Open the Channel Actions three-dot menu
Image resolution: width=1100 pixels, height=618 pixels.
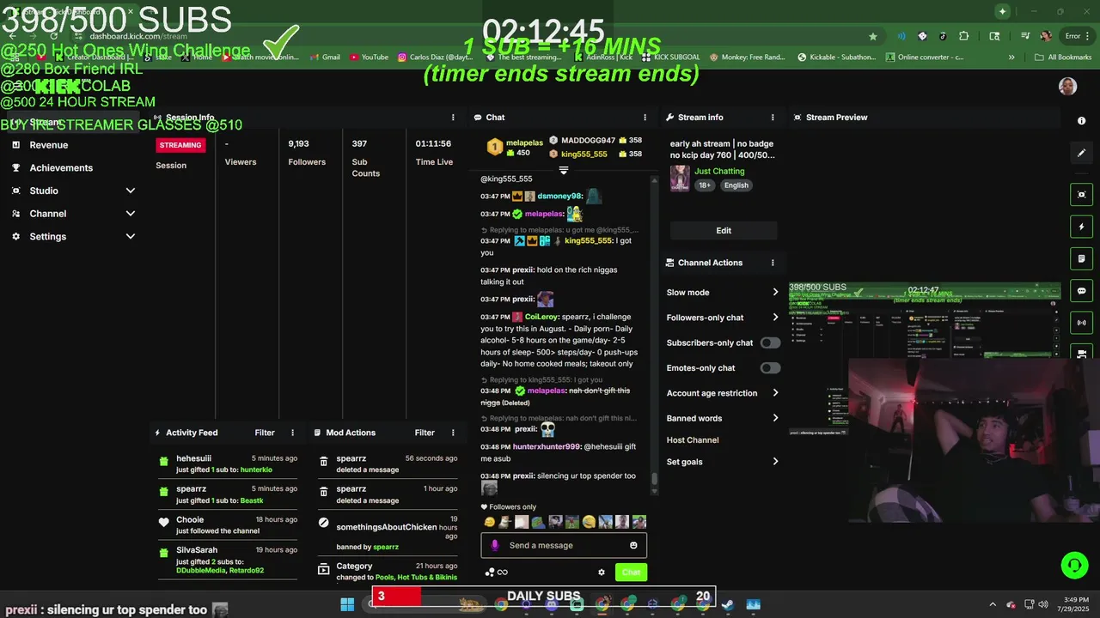tap(773, 263)
